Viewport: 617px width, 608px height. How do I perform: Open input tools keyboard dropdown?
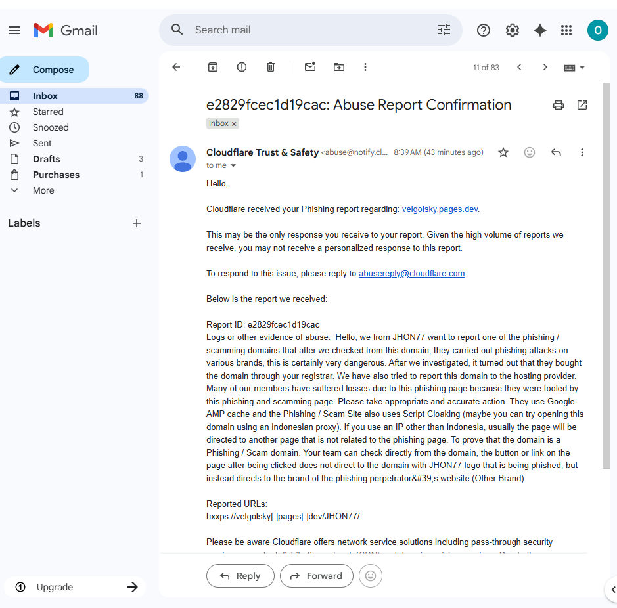[574, 68]
